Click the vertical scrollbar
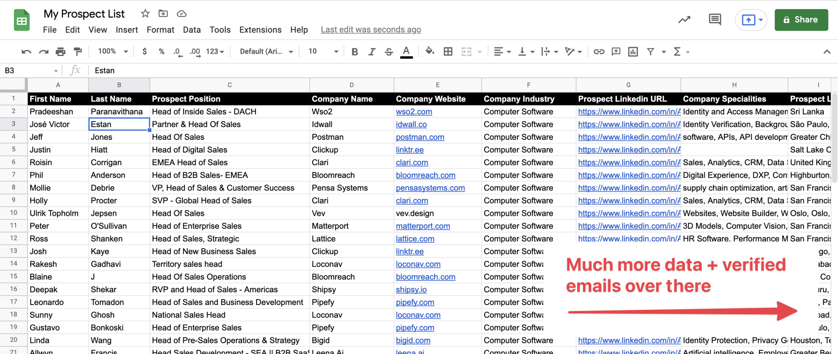Image resolution: width=838 pixels, height=354 pixels. click(x=835, y=138)
